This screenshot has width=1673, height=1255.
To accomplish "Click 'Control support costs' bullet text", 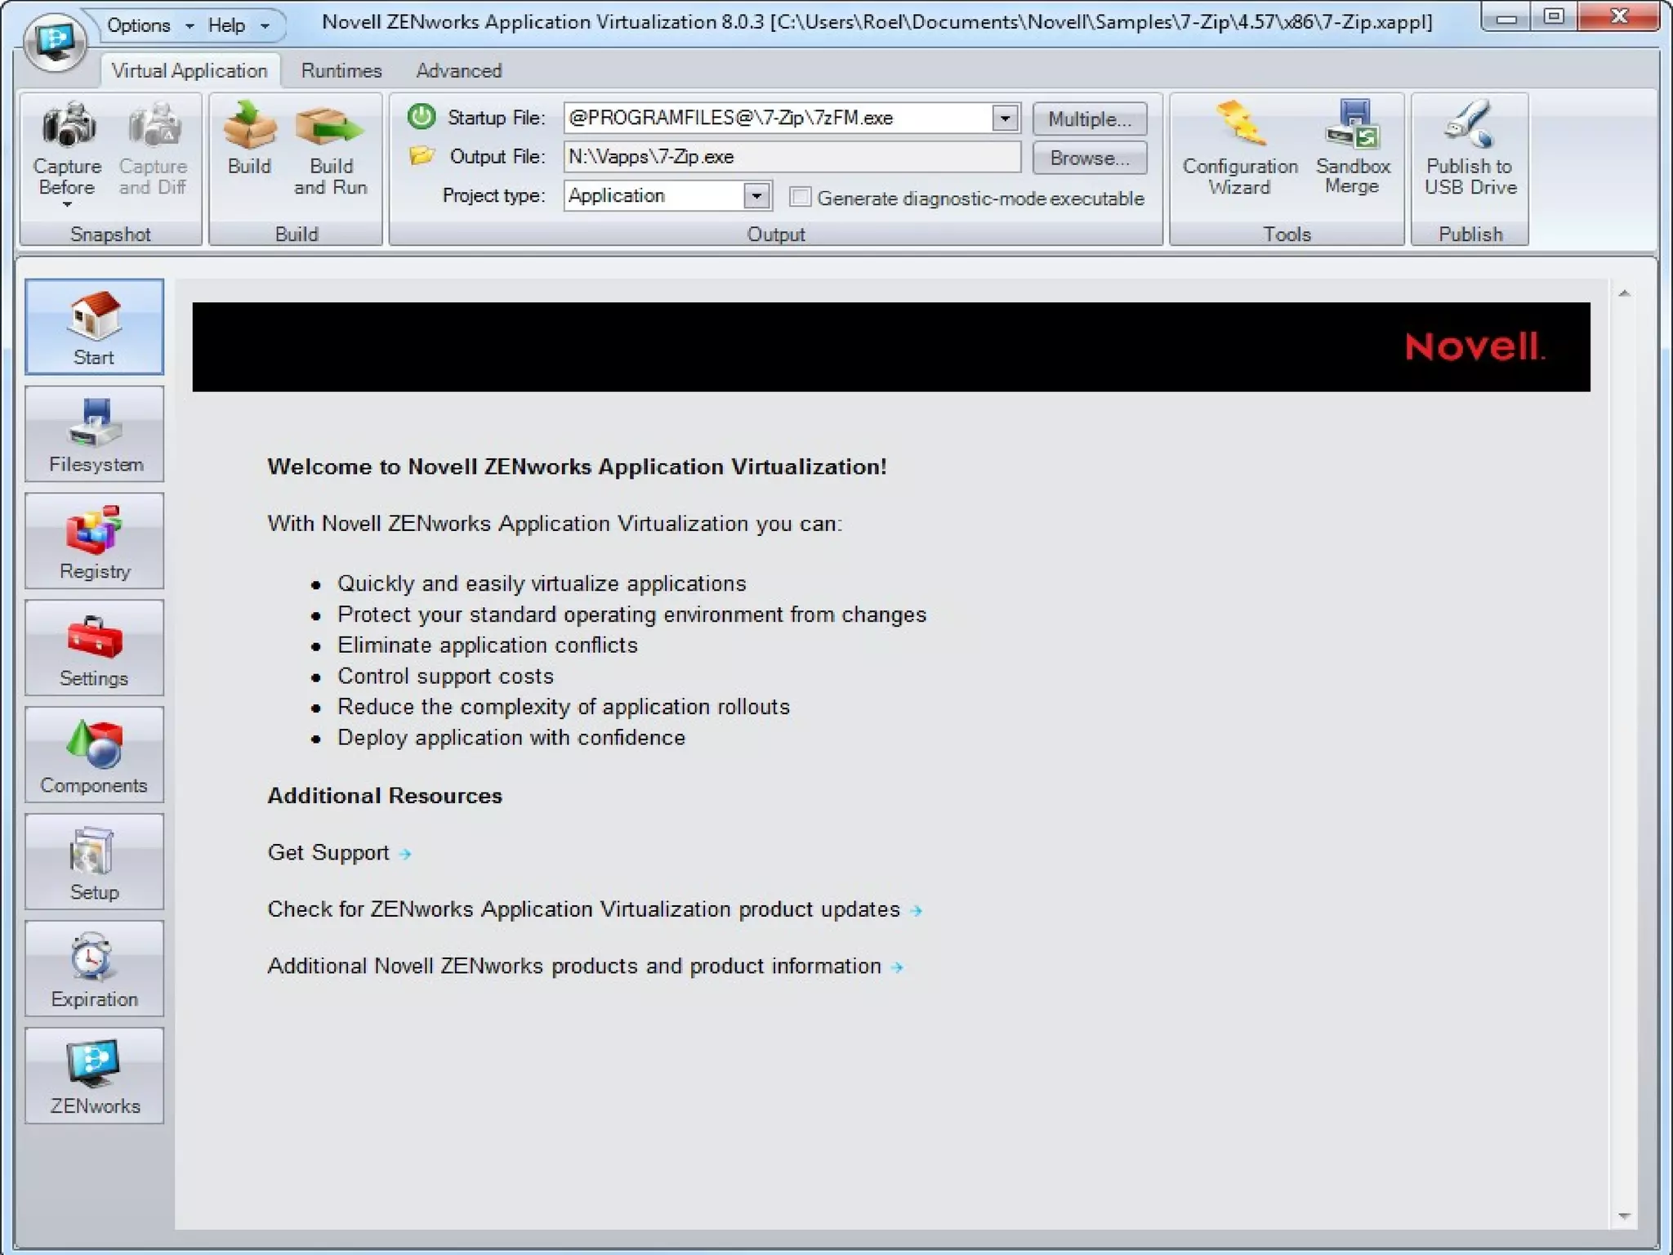I will point(445,677).
